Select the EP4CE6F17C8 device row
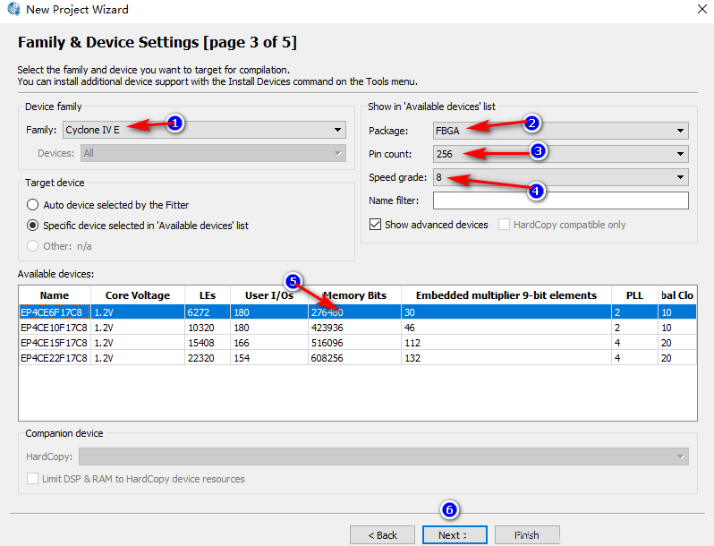The width and height of the screenshot is (714, 546). 54,312
